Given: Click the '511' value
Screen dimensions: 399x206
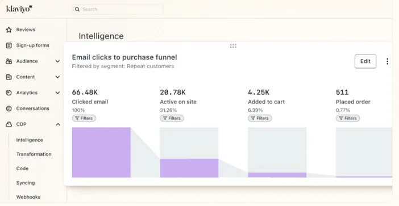Looking at the screenshot, I should coord(342,92).
